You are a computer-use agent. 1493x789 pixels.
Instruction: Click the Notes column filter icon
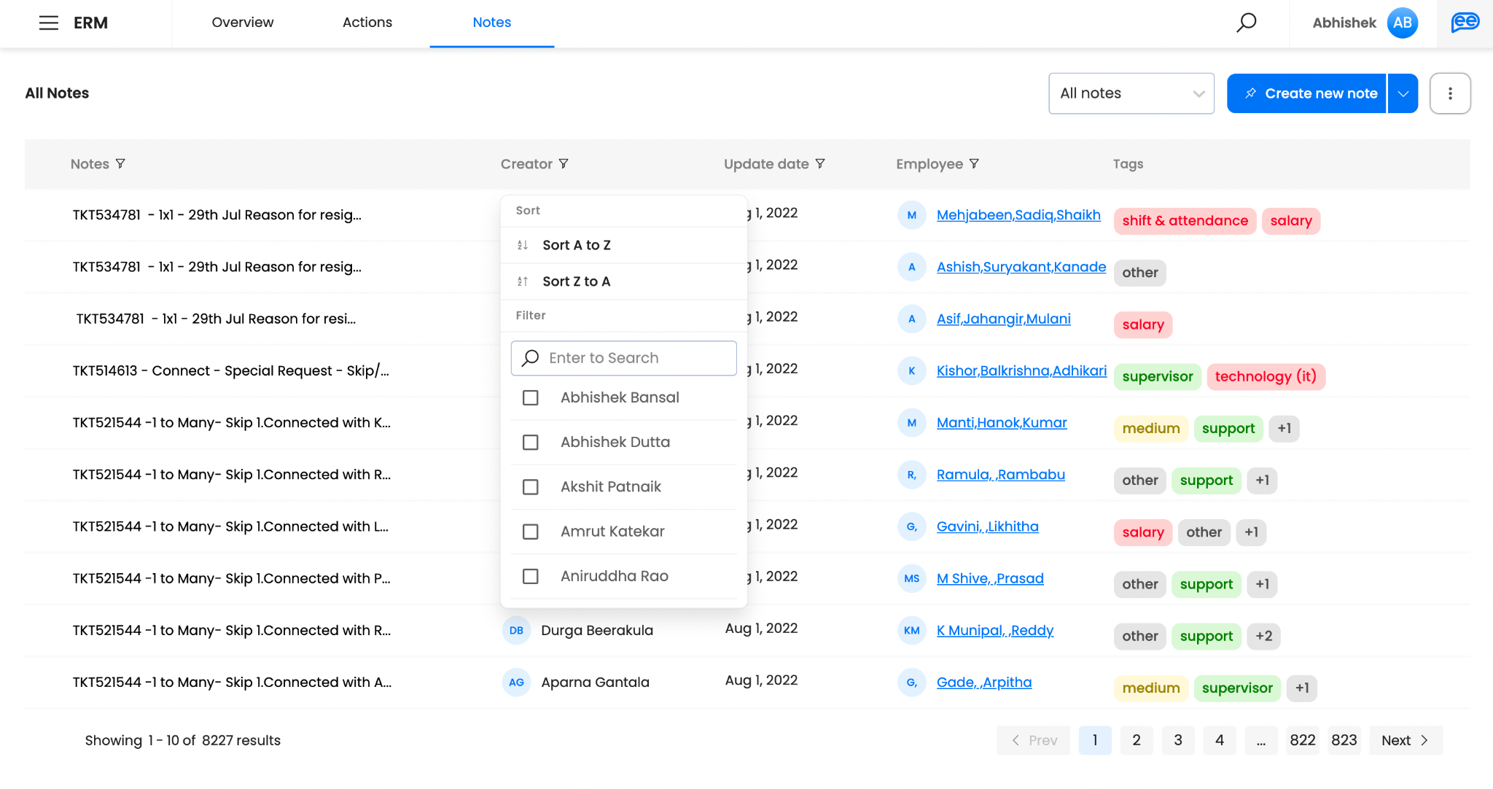tap(120, 164)
